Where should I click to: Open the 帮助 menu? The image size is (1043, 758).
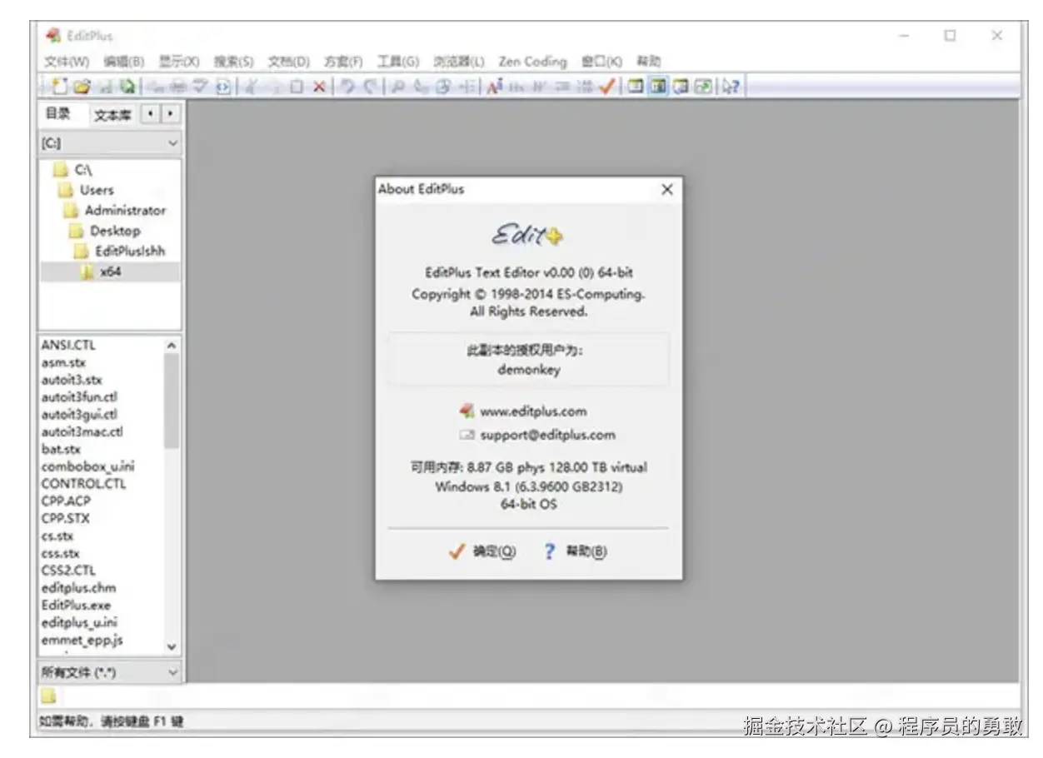pyautogui.click(x=649, y=62)
